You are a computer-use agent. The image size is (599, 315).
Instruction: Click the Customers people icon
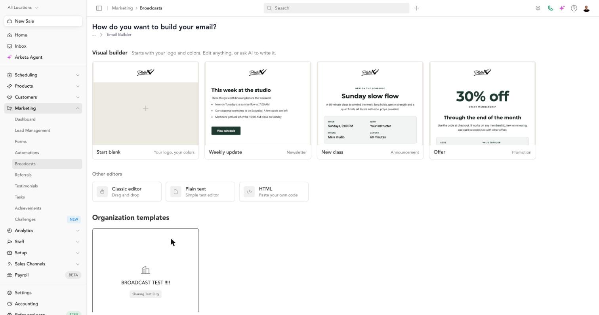pos(10,97)
